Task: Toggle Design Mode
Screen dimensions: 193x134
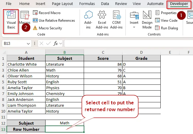Action: (147, 20)
